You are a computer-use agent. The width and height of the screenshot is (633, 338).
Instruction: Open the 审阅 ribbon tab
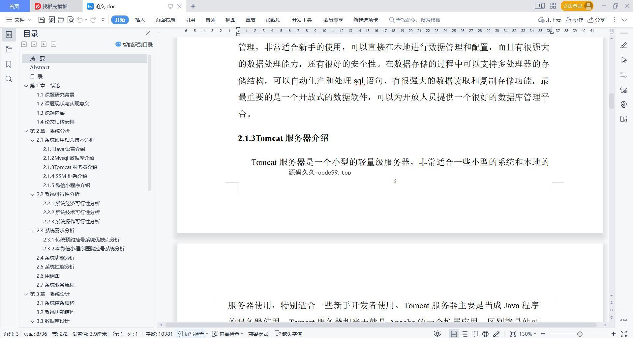(210, 20)
